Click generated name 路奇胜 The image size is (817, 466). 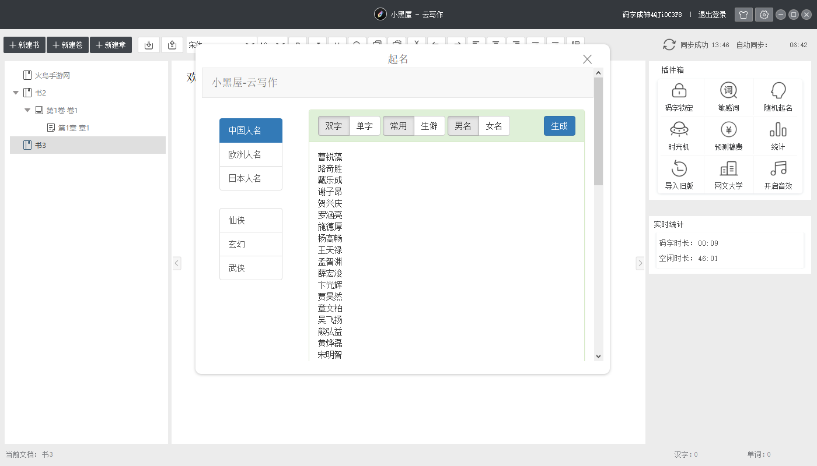coord(330,168)
